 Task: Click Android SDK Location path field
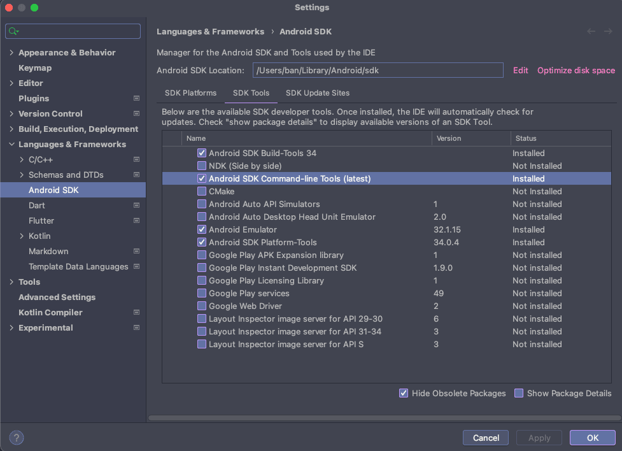click(x=378, y=70)
